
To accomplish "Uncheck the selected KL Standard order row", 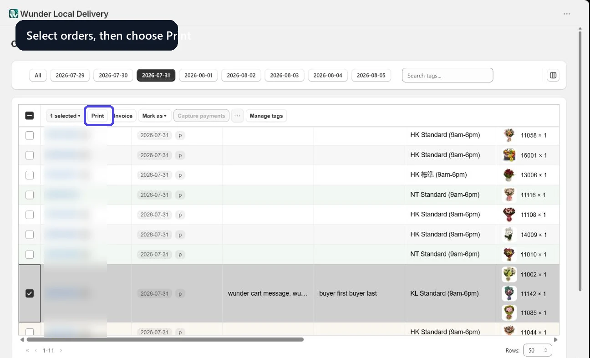I will [x=30, y=294].
